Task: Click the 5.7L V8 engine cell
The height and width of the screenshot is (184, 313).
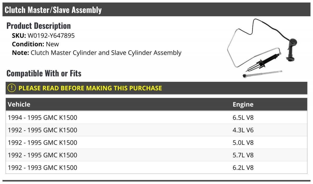Action: pos(243,155)
